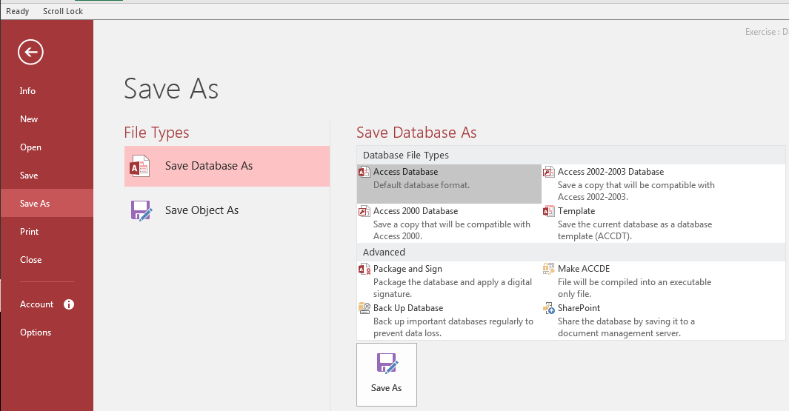Click the Package and Sign icon
This screenshot has width=789, height=411.
pyautogui.click(x=364, y=269)
